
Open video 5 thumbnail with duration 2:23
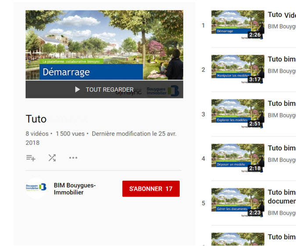click(238, 203)
